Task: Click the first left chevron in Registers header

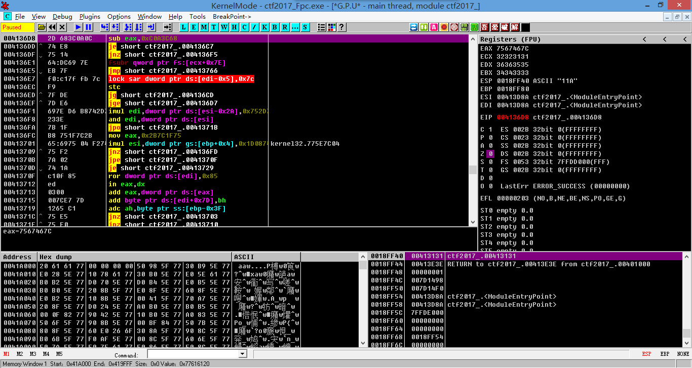Action: coord(644,39)
